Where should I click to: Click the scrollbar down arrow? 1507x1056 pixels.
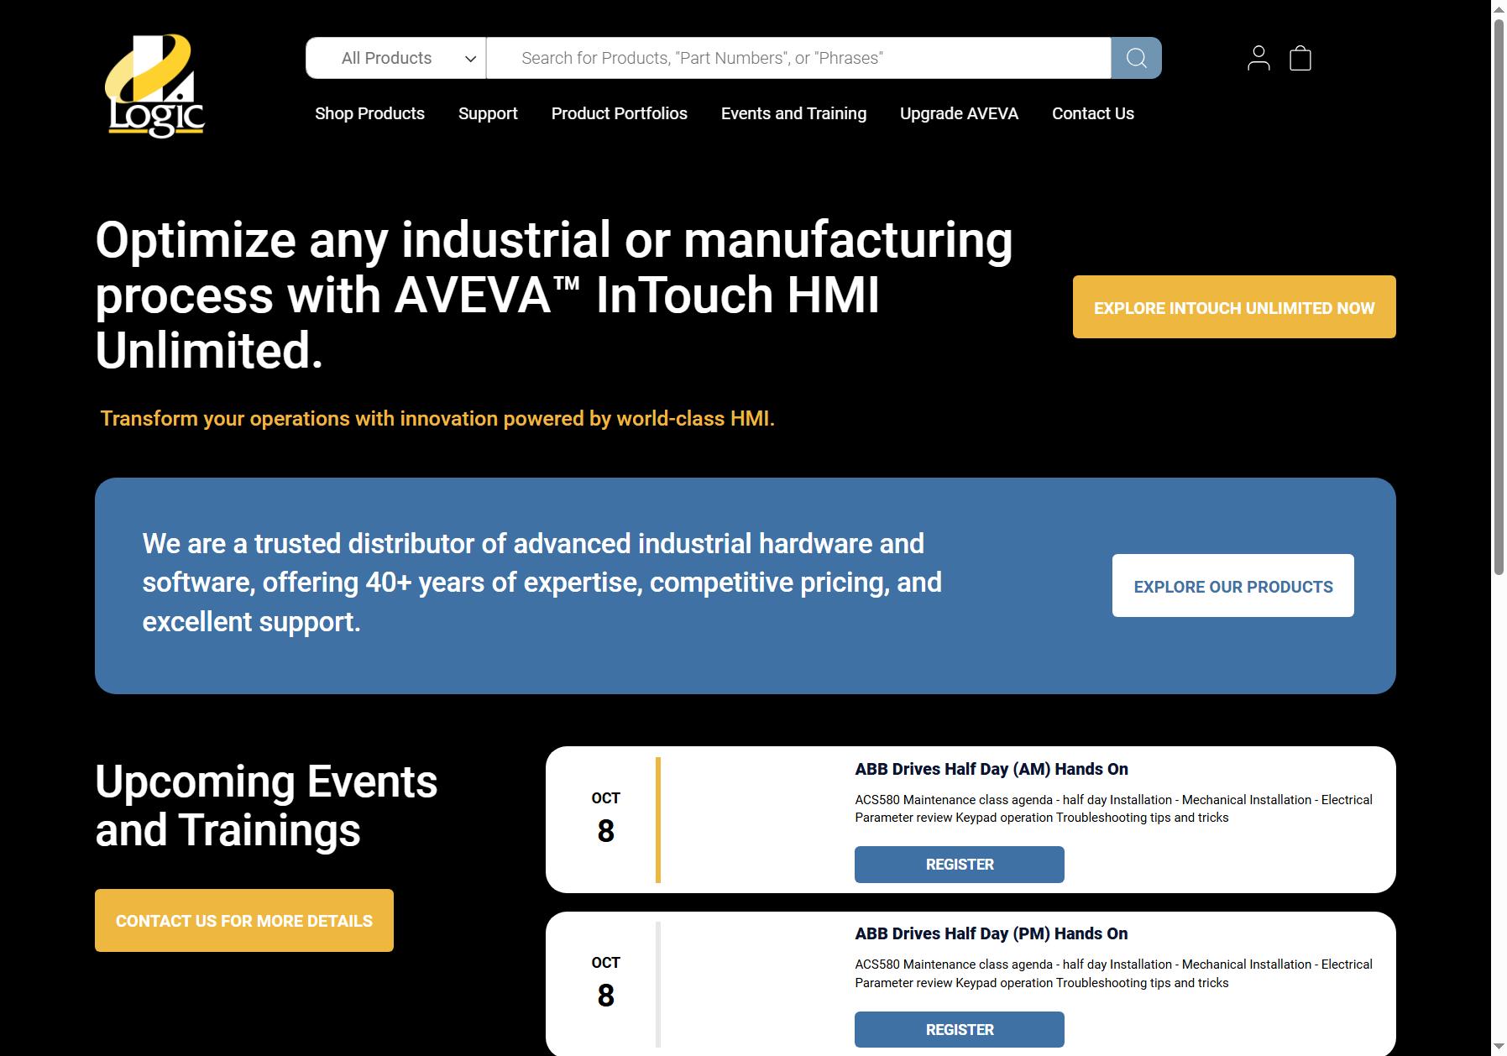[x=1499, y=1048]
